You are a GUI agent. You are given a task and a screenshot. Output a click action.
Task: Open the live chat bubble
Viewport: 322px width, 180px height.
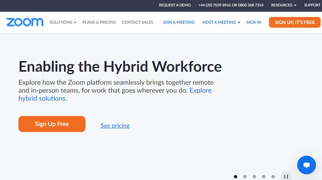point(306,165)
